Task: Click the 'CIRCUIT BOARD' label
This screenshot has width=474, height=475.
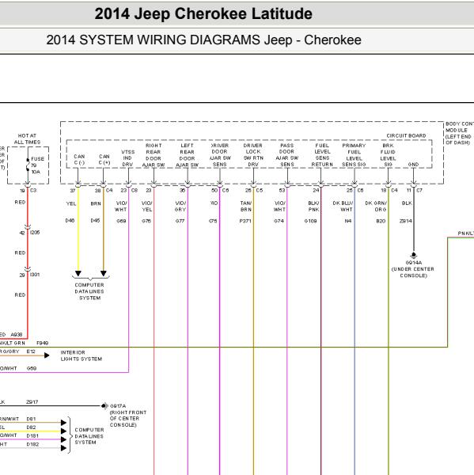Action: [x=406, y=135]
